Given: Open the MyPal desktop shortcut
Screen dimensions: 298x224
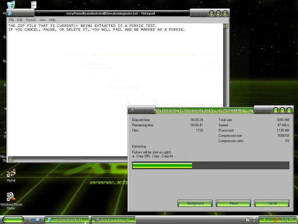Looking at the screenshot, I should click(x=11, y=176).
